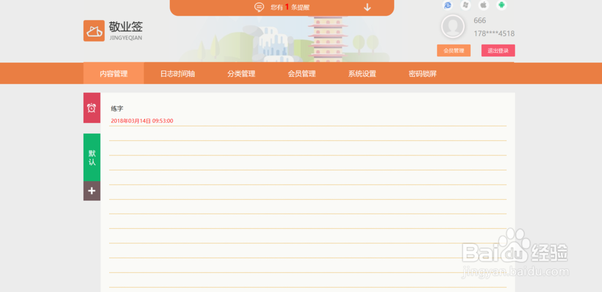Switch to the 分类管理 tab
The height and width of the screenshot is (292, 602).
241,74
